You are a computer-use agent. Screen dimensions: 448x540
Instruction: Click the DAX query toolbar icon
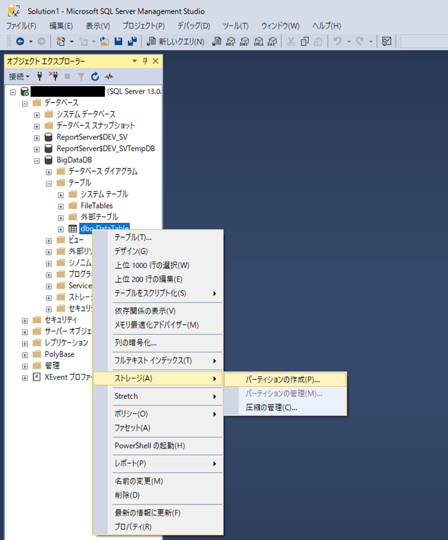tap(272, 42)
